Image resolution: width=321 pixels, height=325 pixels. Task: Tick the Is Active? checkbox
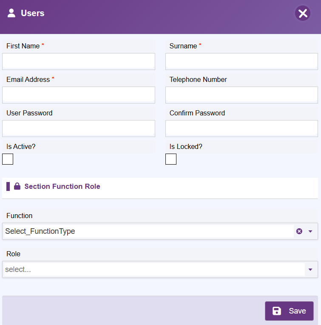8,159
